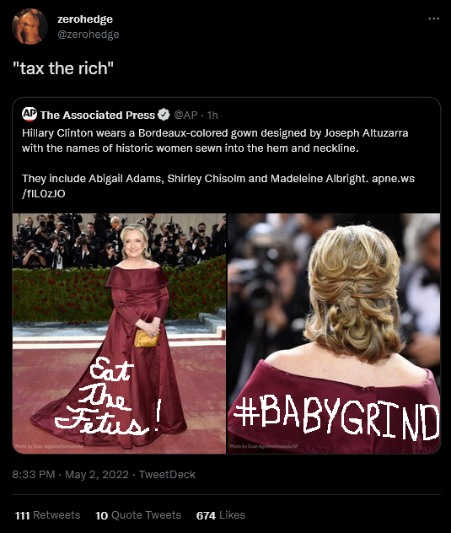
Task: Click the /fIL0zJO link continuation
Action: 44,194
